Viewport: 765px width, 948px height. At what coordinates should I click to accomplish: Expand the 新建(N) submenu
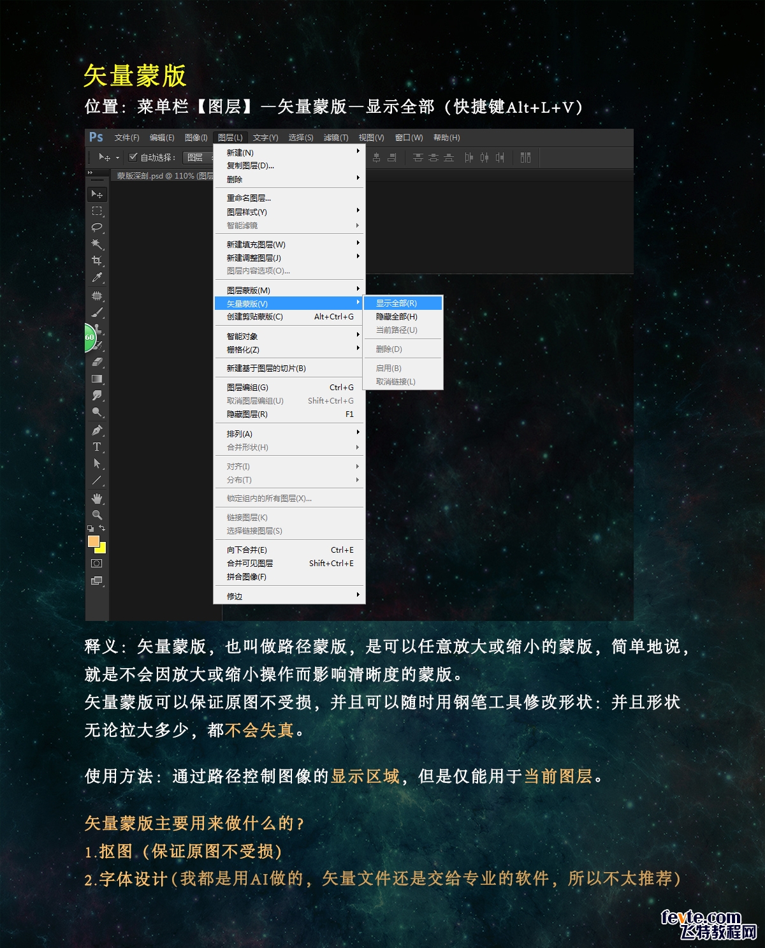pyautogui.click(x=289, y=152)
